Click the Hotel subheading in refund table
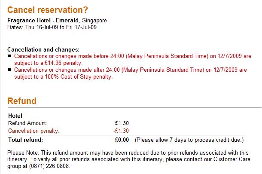 tap(15, 116)
